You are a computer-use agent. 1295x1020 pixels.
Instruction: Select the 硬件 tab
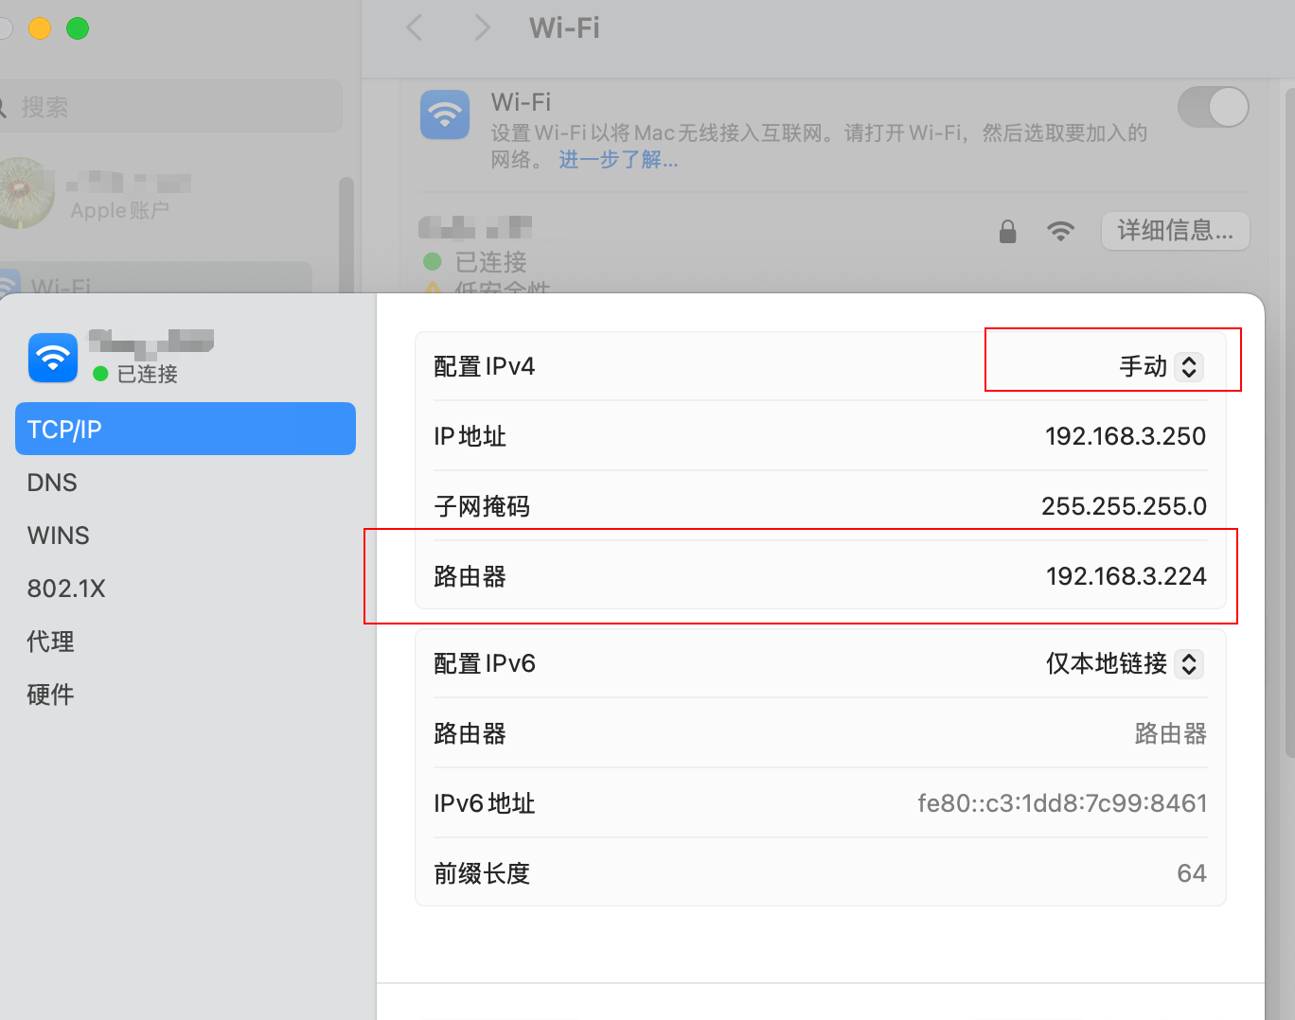tap(50, 694)
